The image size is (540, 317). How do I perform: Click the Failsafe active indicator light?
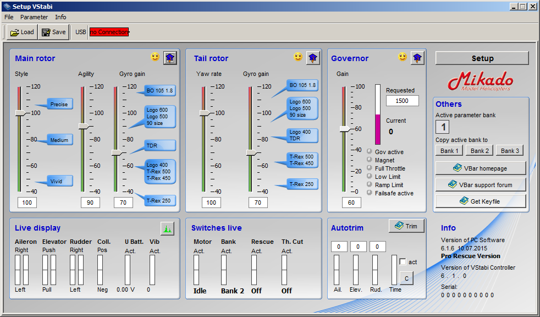tap(370, 193)
